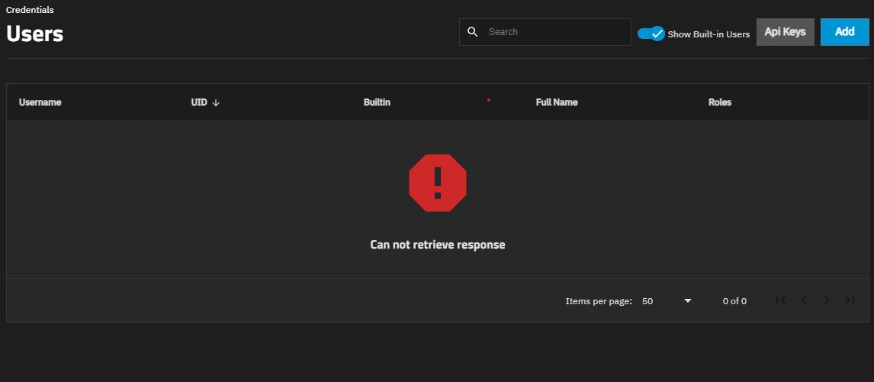Open the Api Keys page
Viewport: 874px width, 382px height.
[785, 32]
